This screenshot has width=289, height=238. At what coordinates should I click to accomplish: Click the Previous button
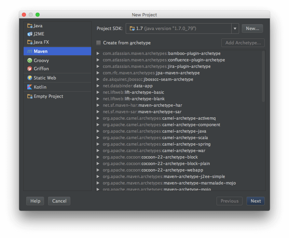[230, 201]
